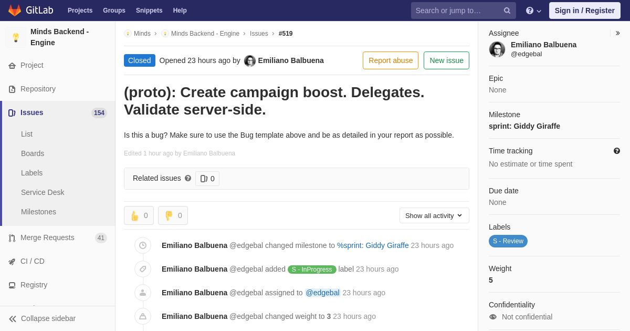Click the New issue button
630x331 pixels.
pos(446,60)
